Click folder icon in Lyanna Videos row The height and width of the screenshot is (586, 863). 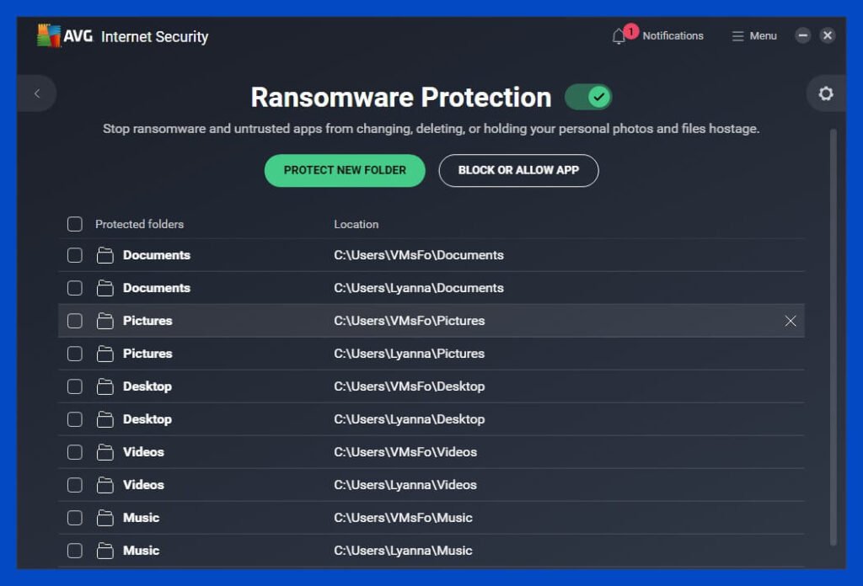(105, 485)
